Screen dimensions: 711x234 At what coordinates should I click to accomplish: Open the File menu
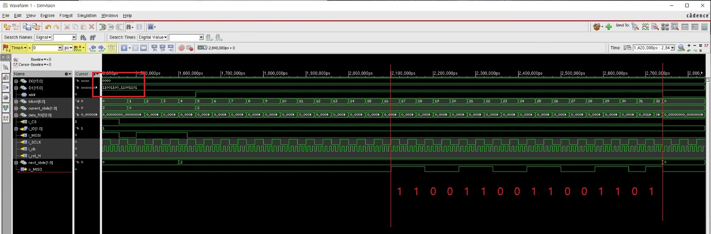6,15
